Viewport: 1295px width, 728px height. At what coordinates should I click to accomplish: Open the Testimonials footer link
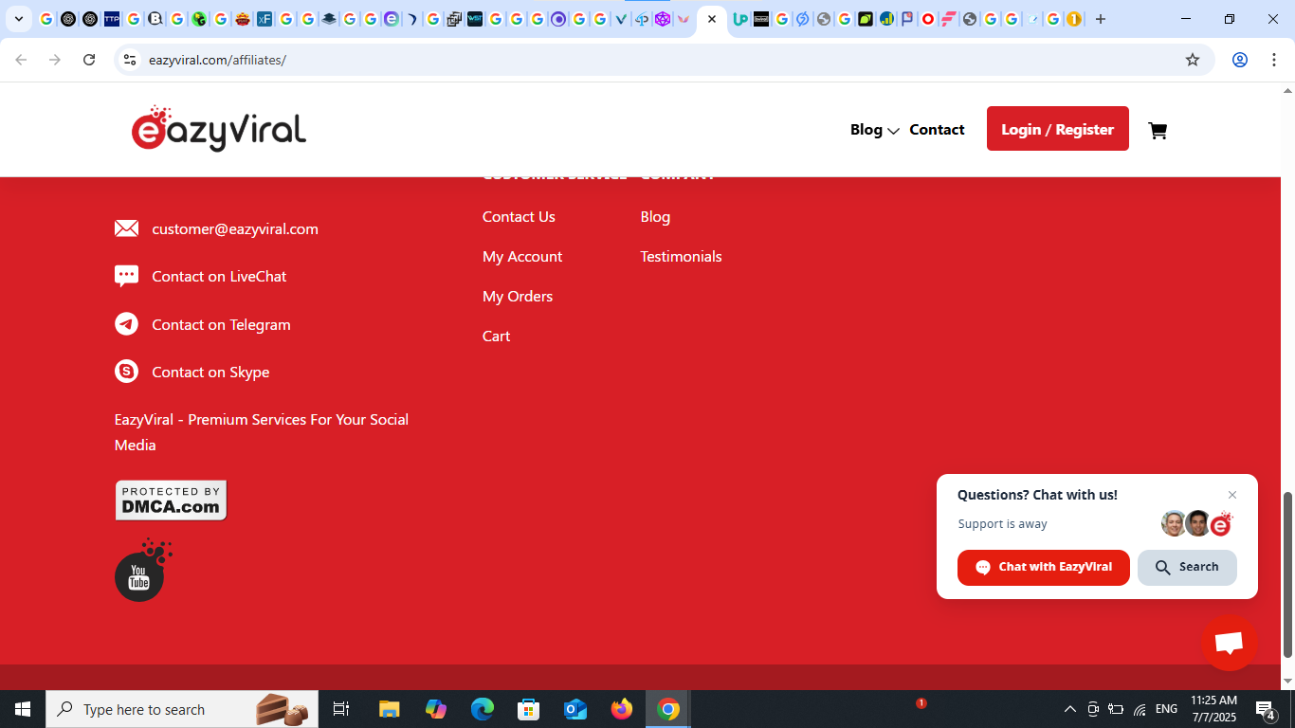pos(681,256)
